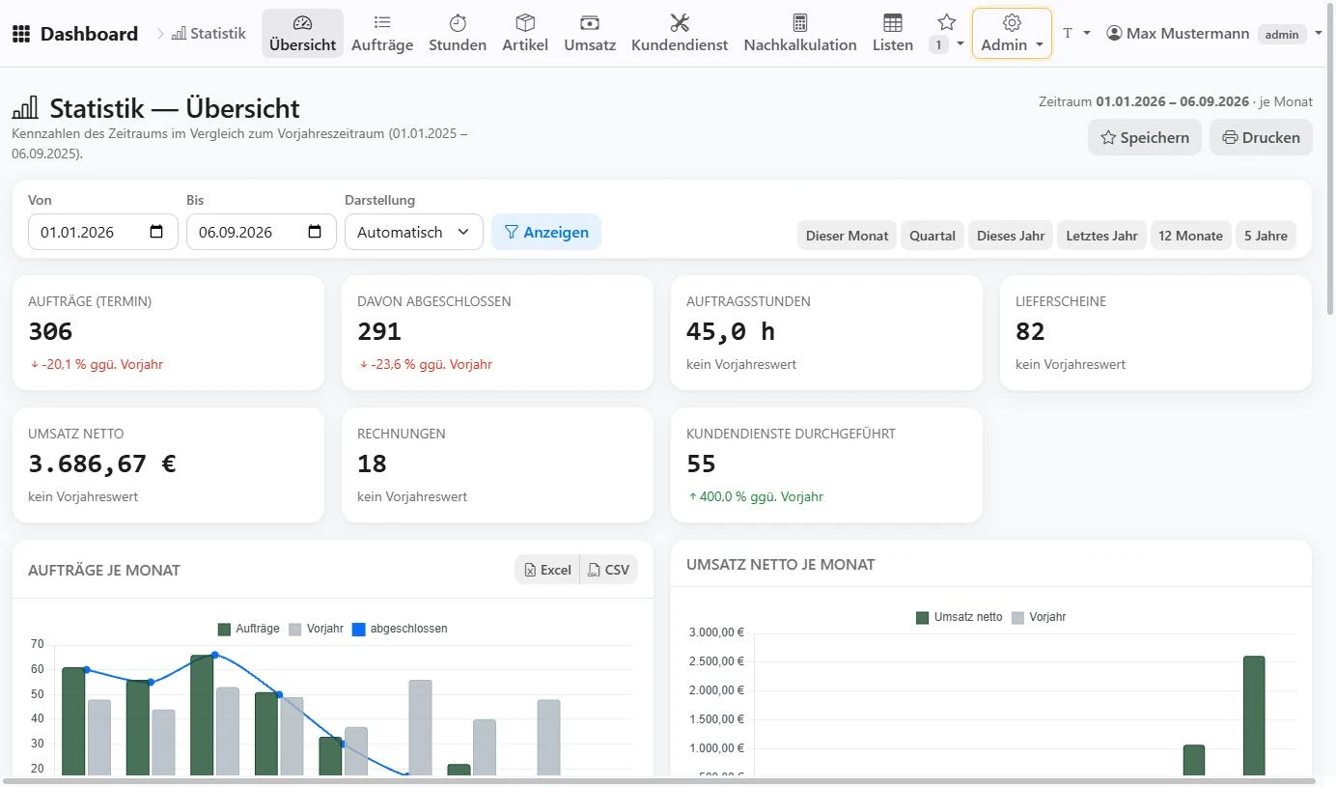Expand the T dropdown menu

coord(1076,33)
